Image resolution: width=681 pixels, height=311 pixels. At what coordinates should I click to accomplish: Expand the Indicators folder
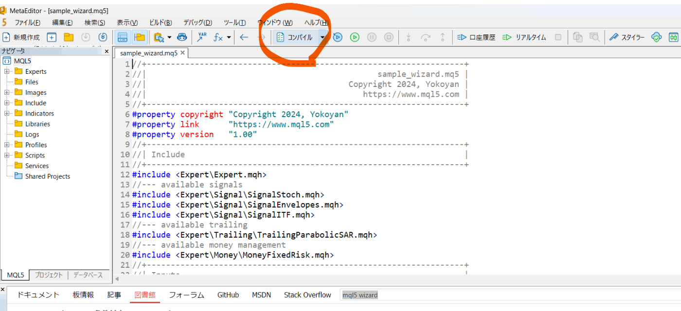tap(7, 113)
